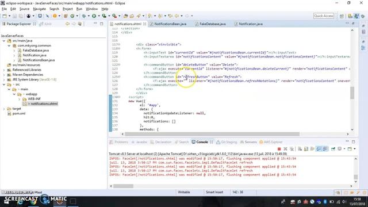Expand the JRE System Library node
Image resolution: width=368 pixels, height=207 pixels.
pos(4,79)
